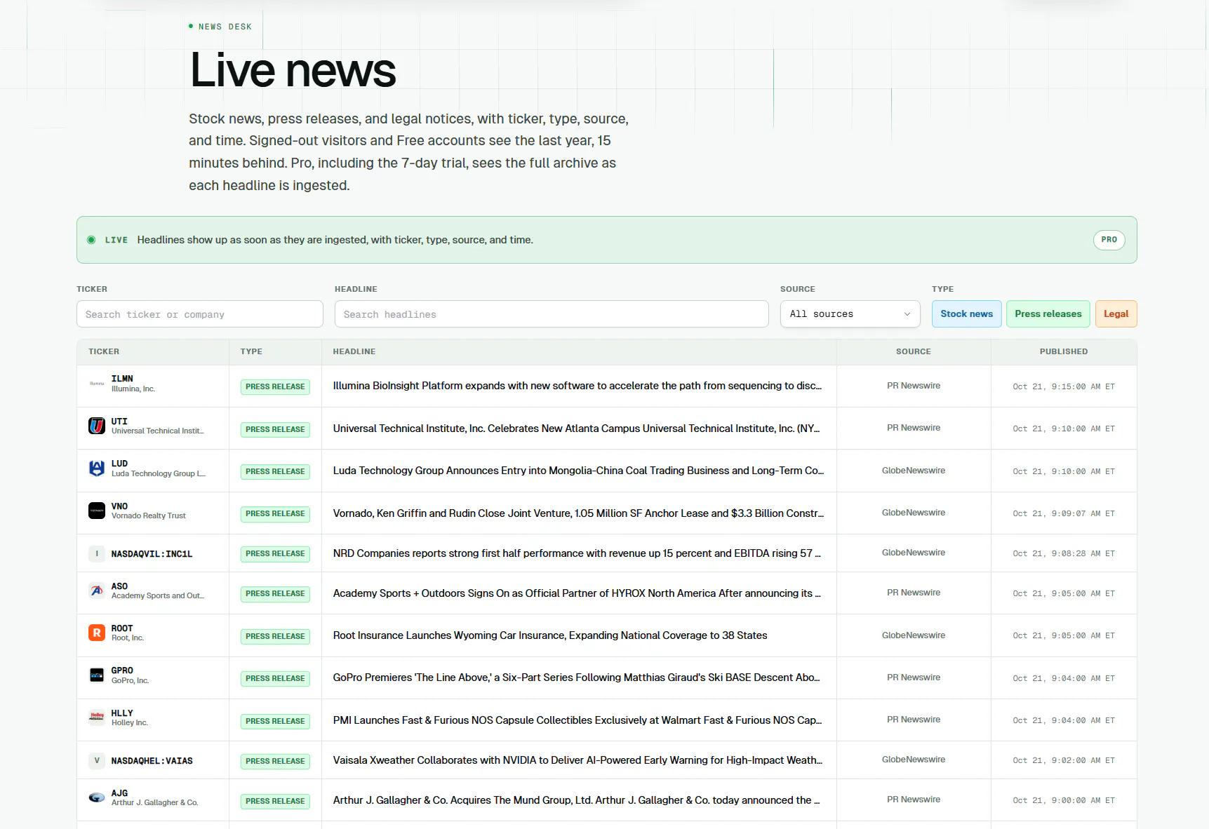Open the Arthur J. Gallagher Mund Group headline

pos(577,800)
